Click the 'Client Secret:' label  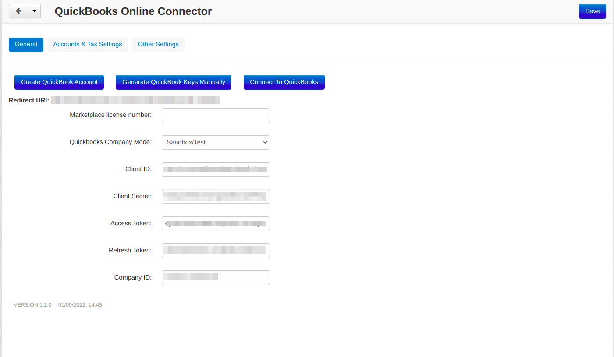tap(132, 196)
